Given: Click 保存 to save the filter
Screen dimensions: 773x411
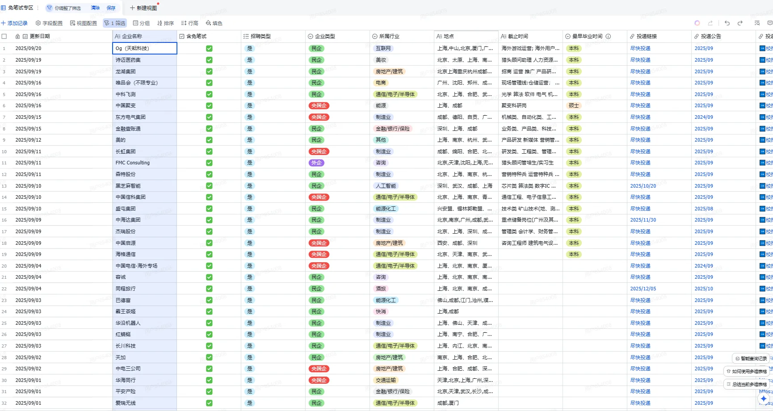Looking at the screenshot, I should [111, 8].
